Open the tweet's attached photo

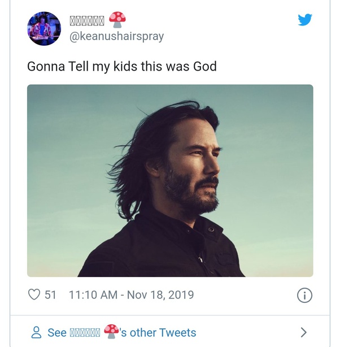coord(170,180)
